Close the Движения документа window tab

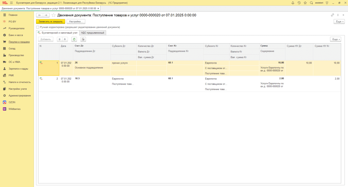click(98, 8)
